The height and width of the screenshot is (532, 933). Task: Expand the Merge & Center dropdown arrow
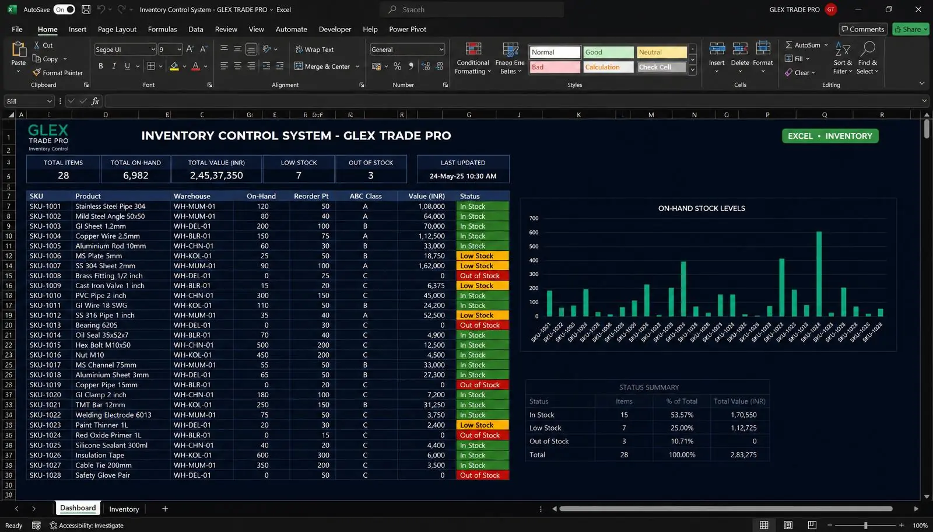pyautogui.click(x=357, y=66)
